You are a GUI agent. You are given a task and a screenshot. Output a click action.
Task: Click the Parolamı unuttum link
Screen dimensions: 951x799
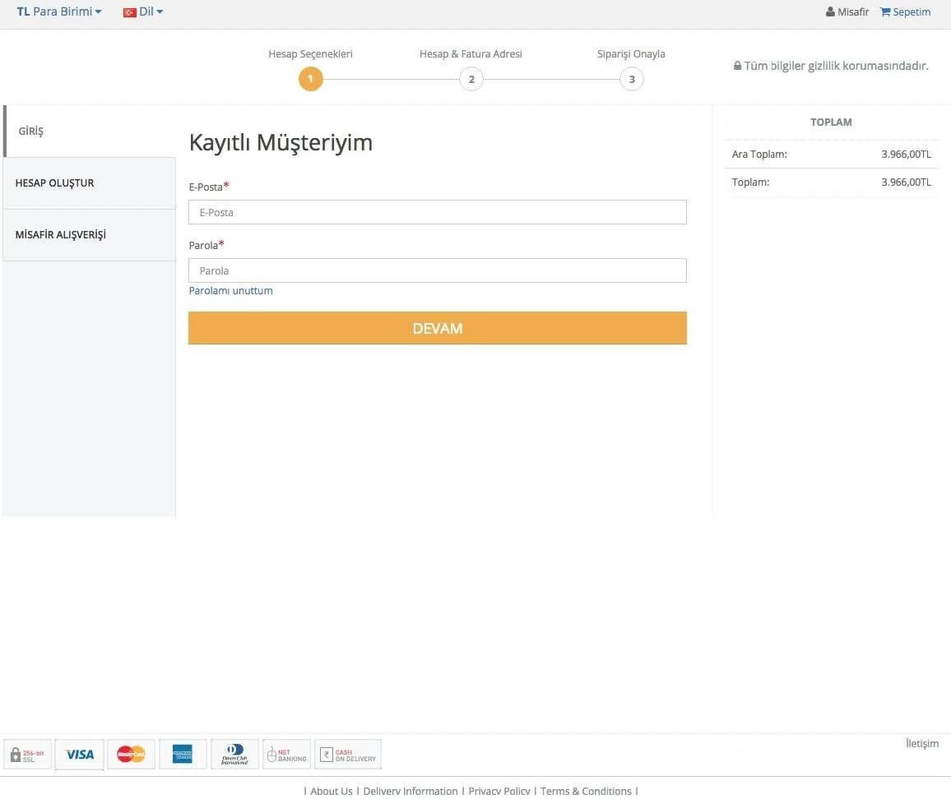tap(230, 290)
